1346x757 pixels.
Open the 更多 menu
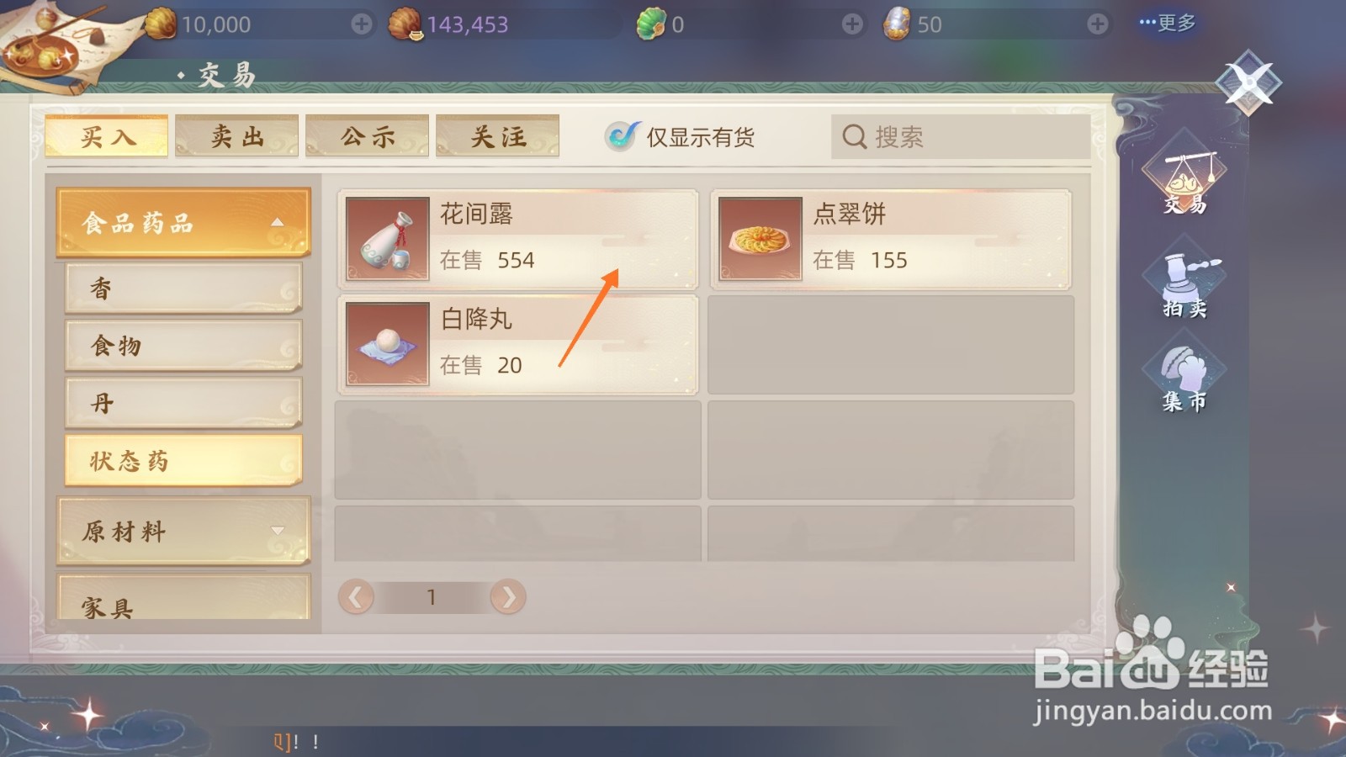(x=1168, y=23)
